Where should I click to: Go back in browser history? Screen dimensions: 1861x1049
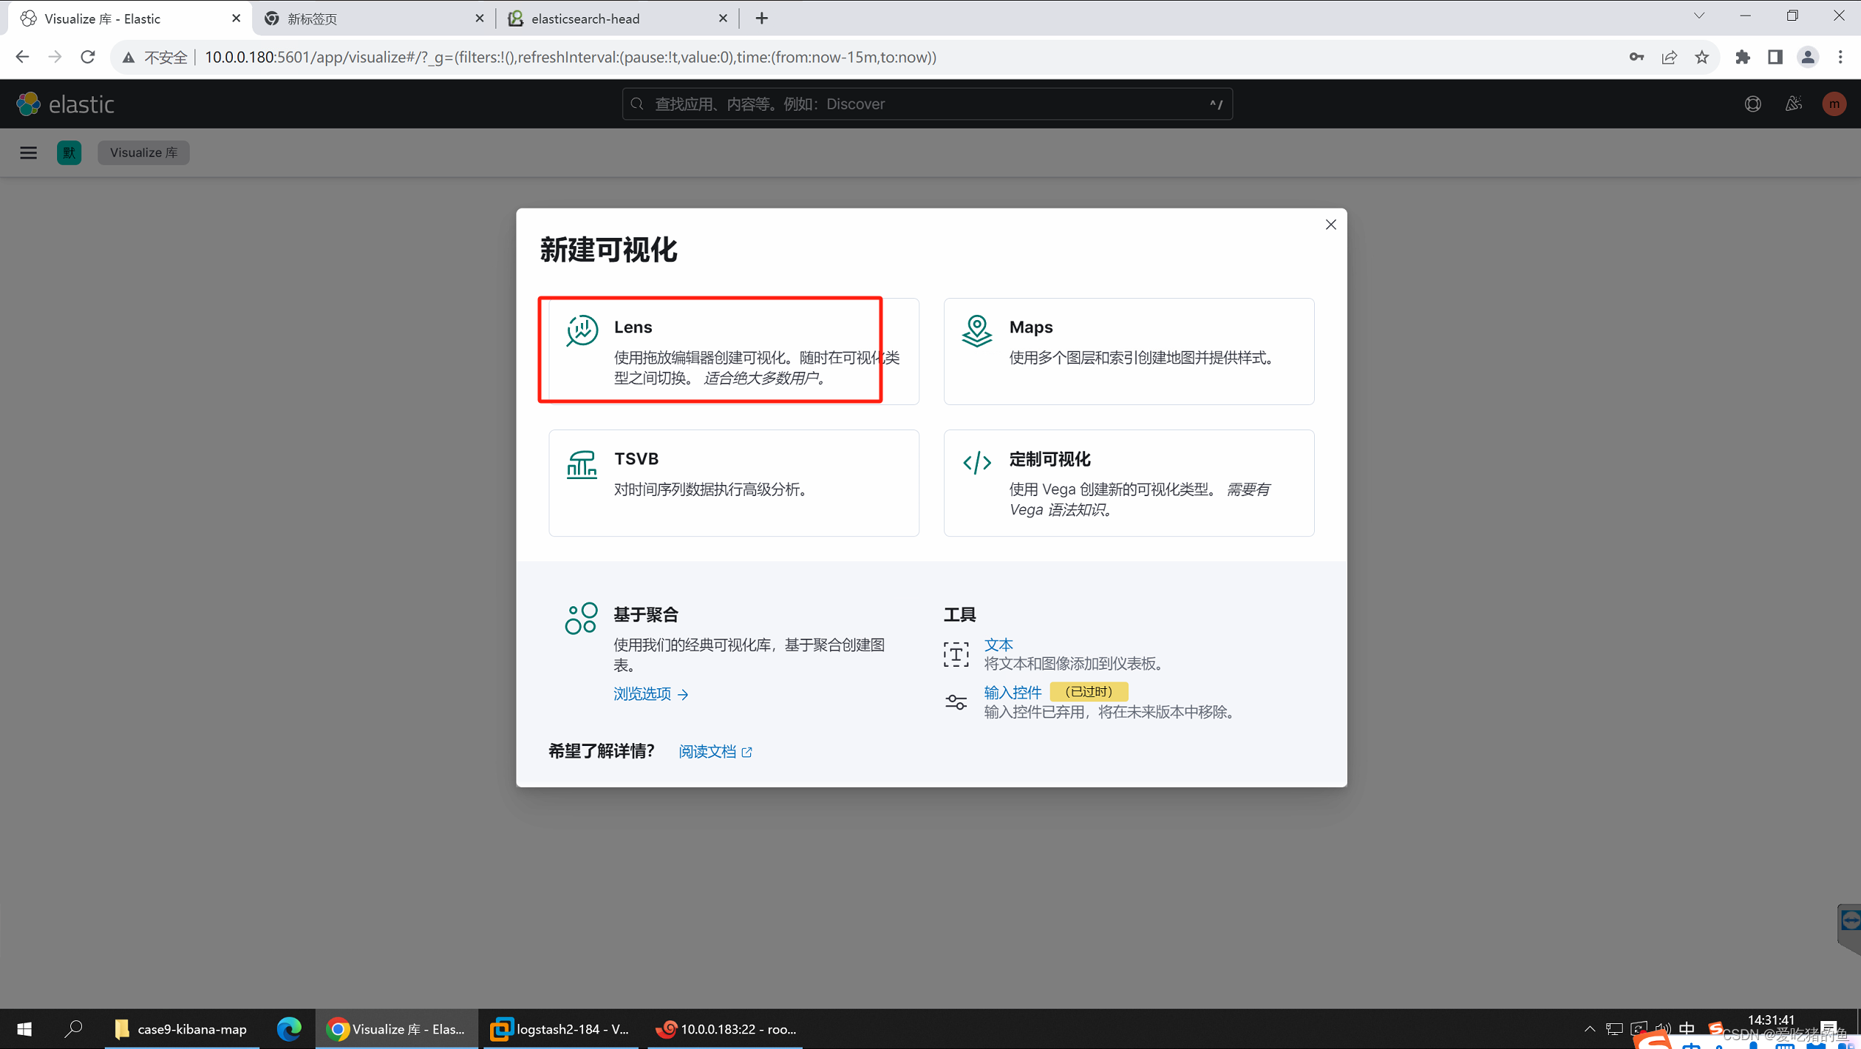pos(22,57)
